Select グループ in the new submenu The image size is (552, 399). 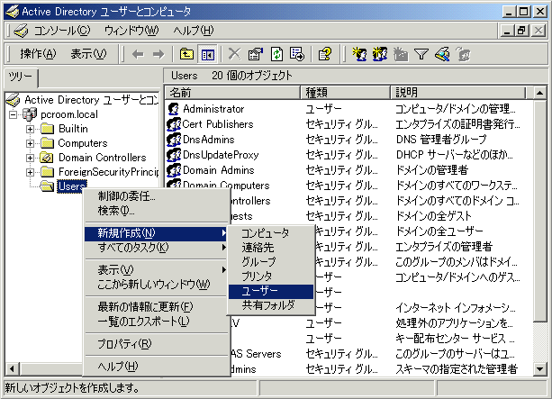coord(271,262)
